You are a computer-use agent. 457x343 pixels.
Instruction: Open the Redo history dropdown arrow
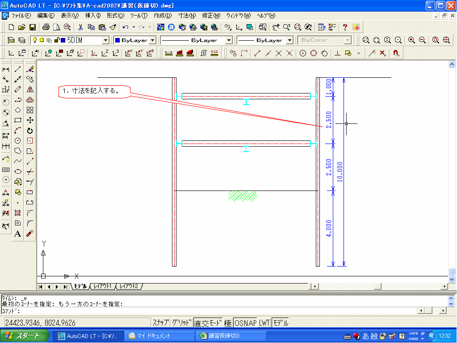point(150,27)
